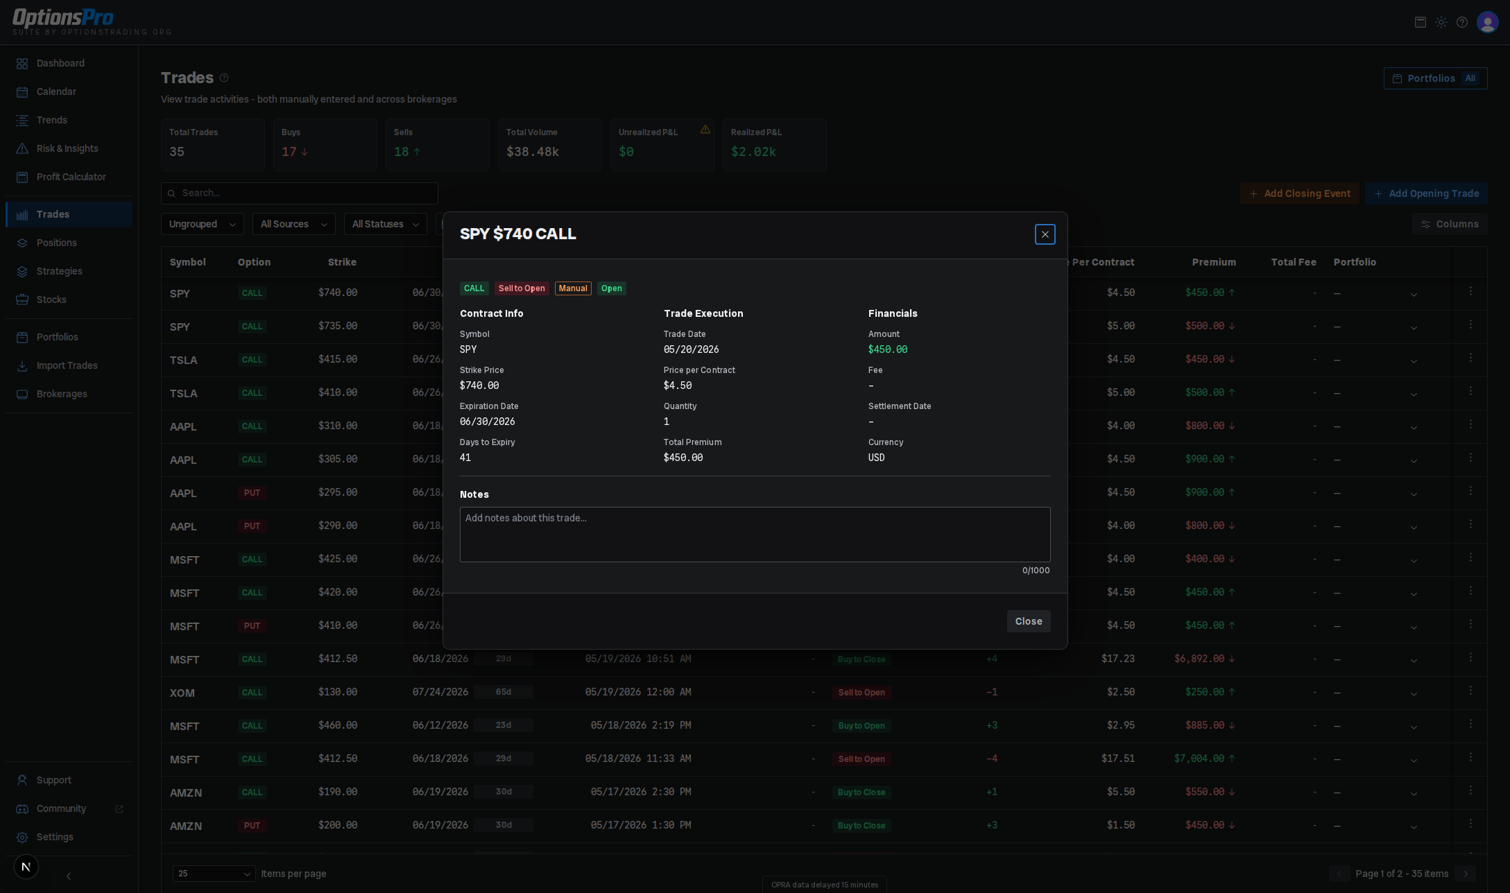Viewport: 1510px width, 893px height.
Task: Click the Manual tag in dialog
Action: (573, 288)
